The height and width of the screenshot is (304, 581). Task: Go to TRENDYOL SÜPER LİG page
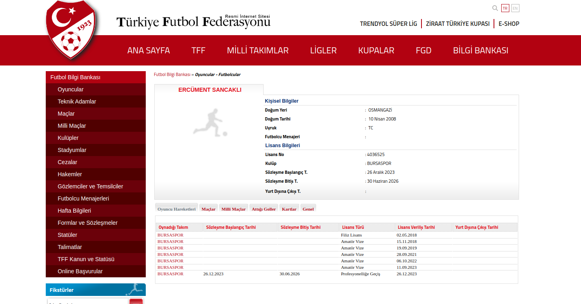[388, 24]
